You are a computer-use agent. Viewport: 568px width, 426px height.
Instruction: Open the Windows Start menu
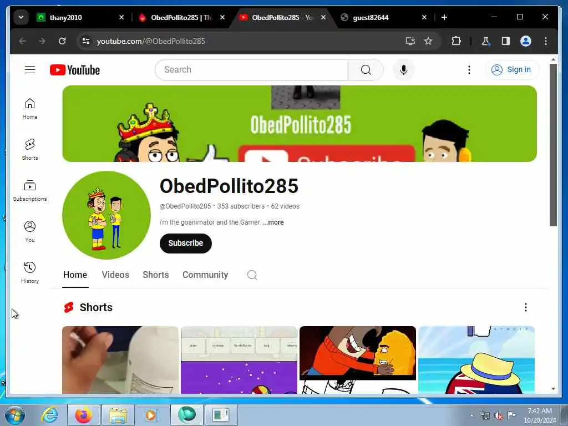point(15,415)
